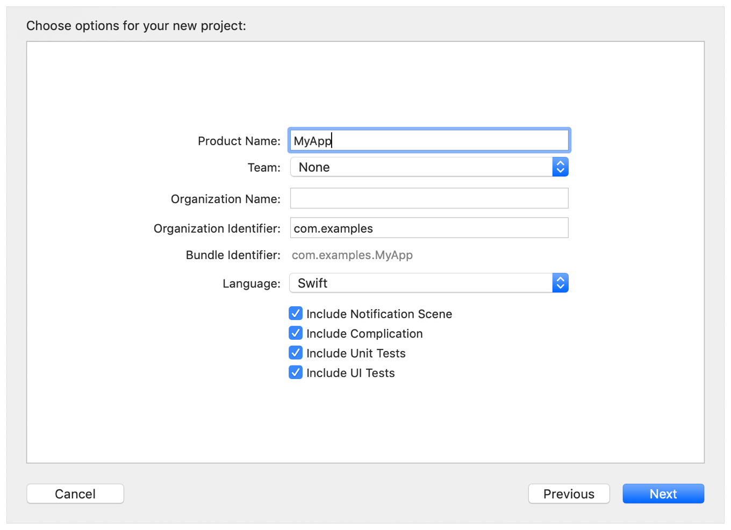
Task: Disable the Include Unit Tests checkbox
Action: point(296,353)
